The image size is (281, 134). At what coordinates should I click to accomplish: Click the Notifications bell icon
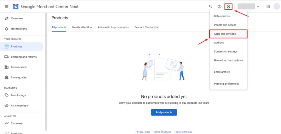click(7, 29)
